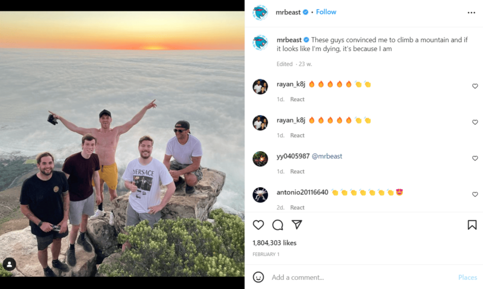483x289 pixels.
Task: Like the yy0405987 comment
Action: (x=475, y=158)
